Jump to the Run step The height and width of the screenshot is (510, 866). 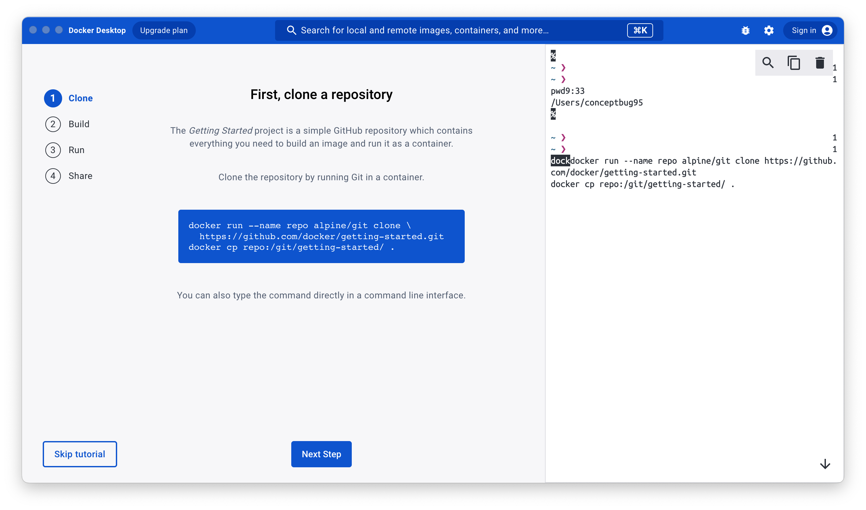click(76, 150)
